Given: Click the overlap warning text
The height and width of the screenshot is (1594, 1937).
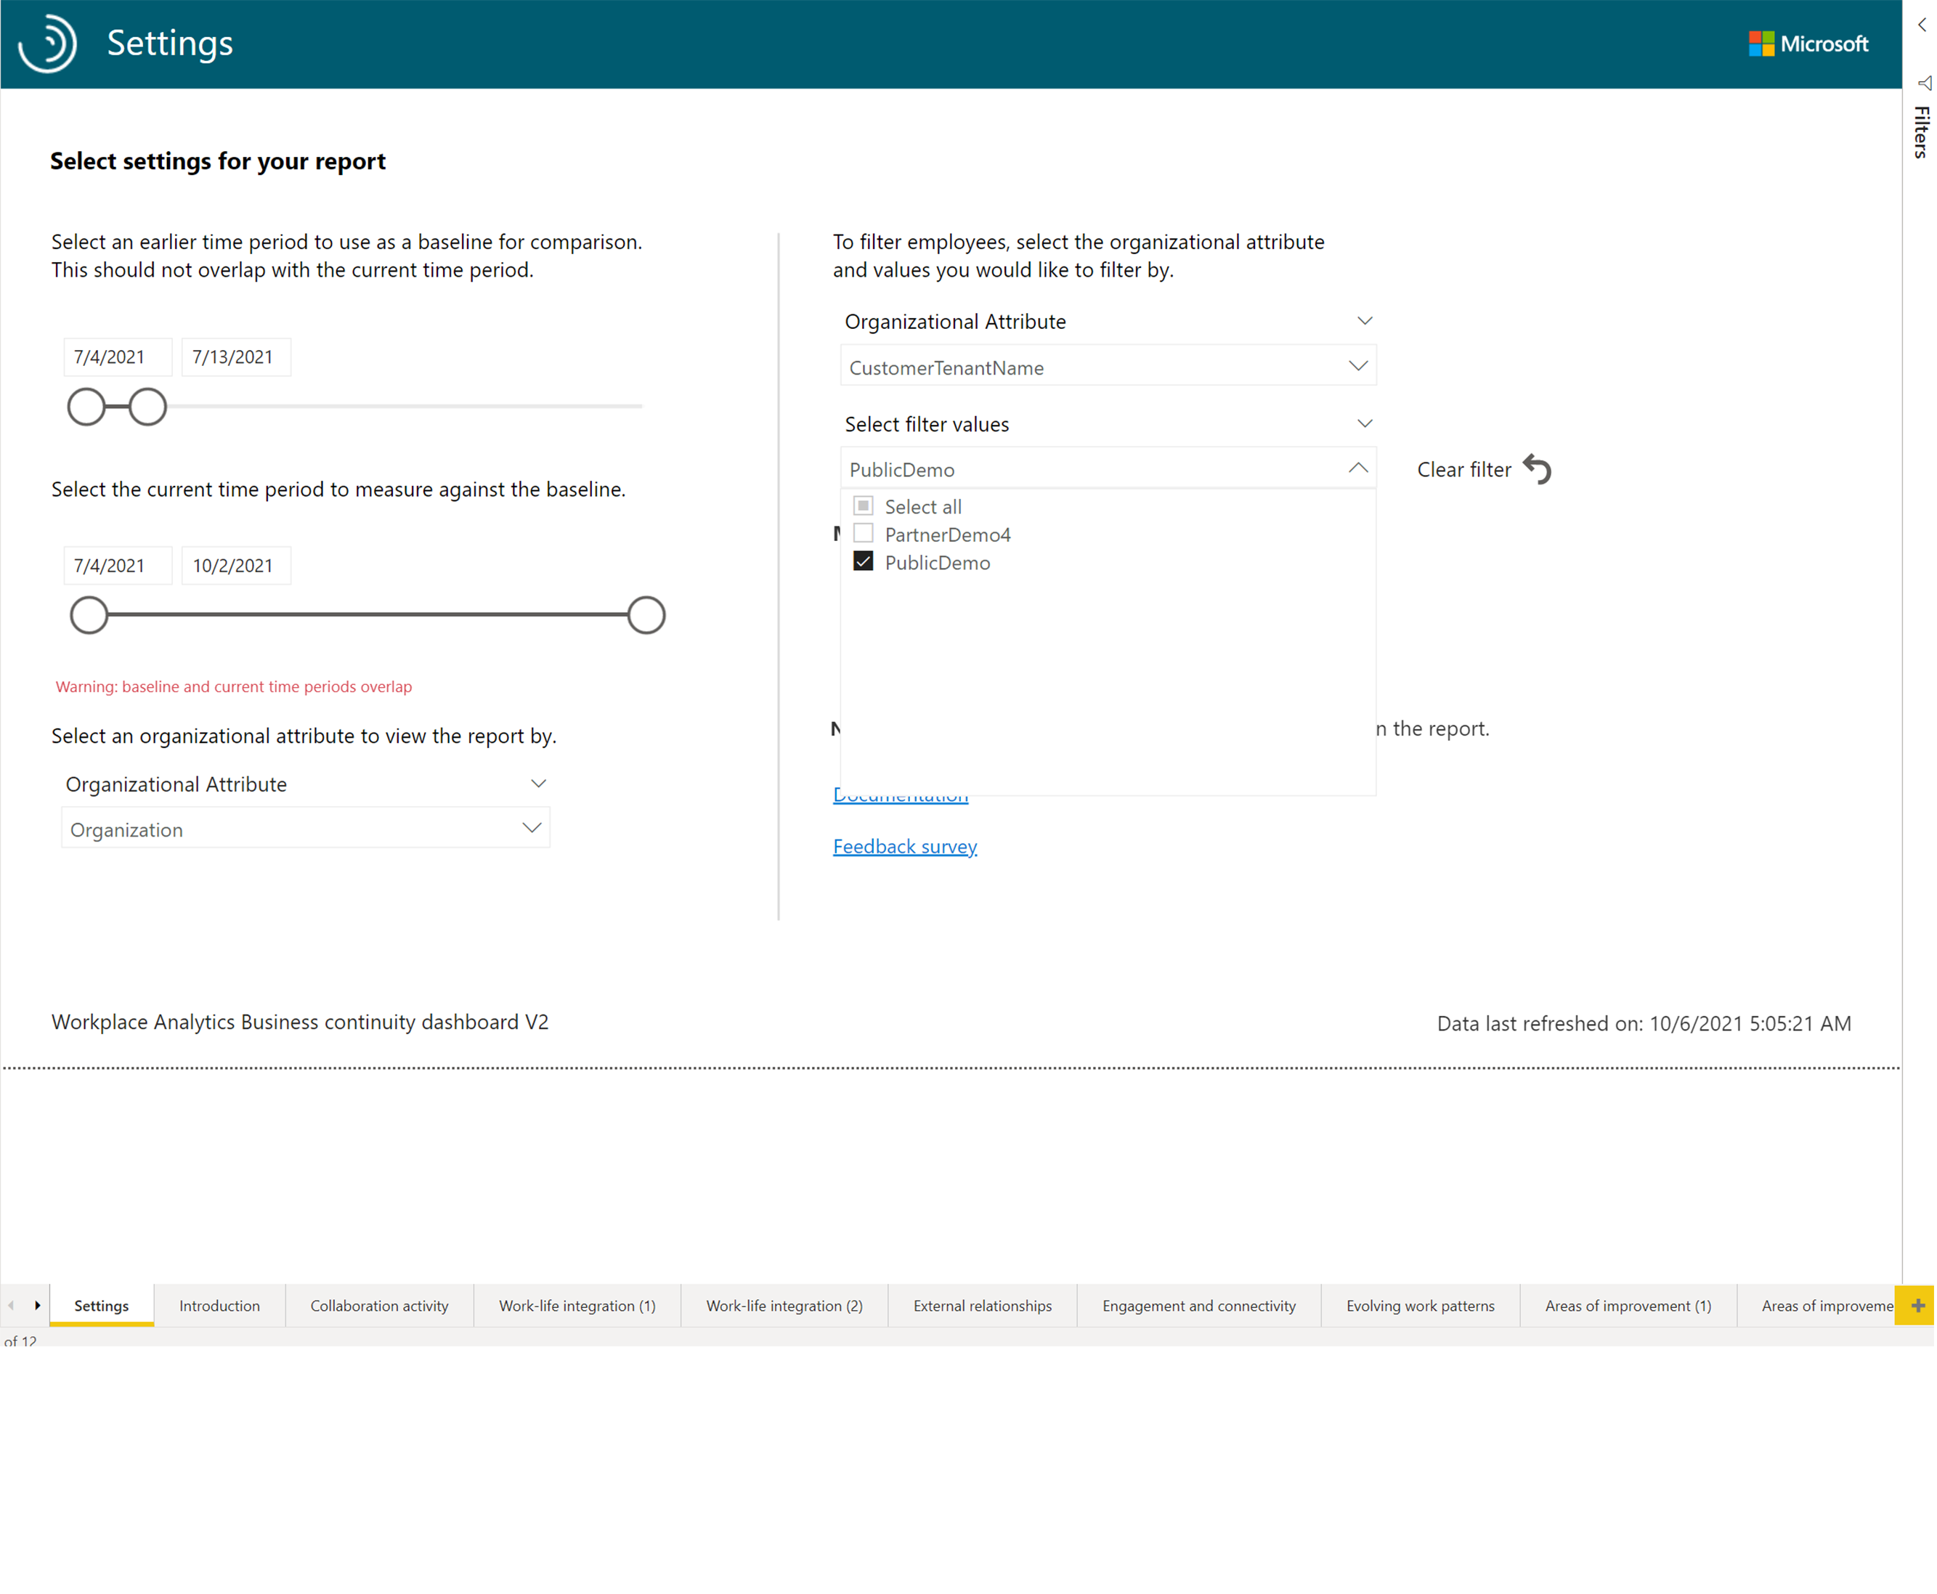Looking at the screenshot, I should 234,687.
